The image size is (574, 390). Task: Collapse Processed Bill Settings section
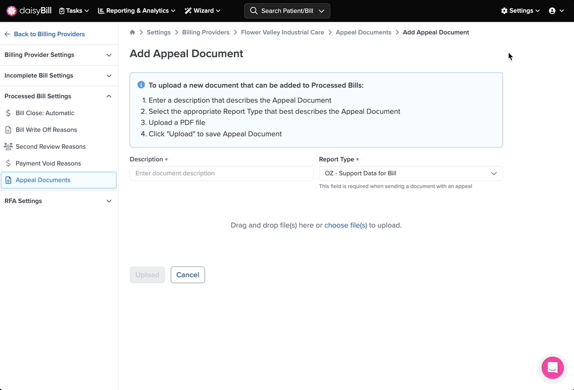(59, 96)
